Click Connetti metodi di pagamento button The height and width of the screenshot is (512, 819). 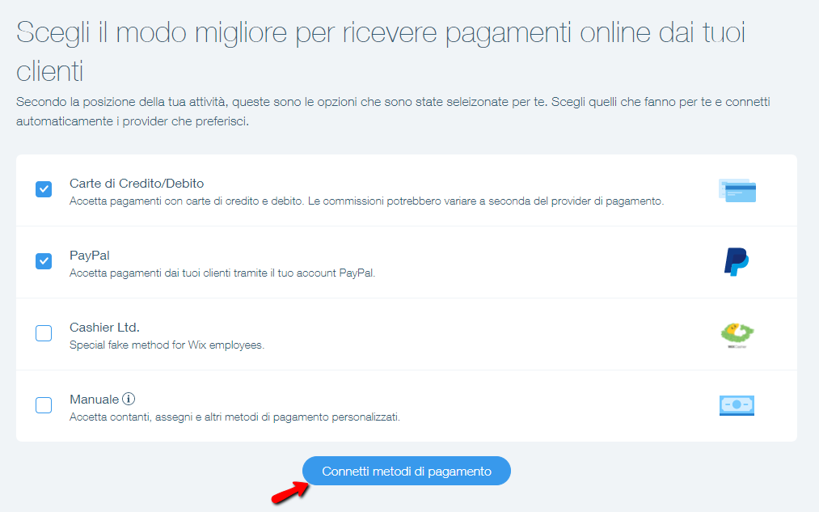point(407,471)
